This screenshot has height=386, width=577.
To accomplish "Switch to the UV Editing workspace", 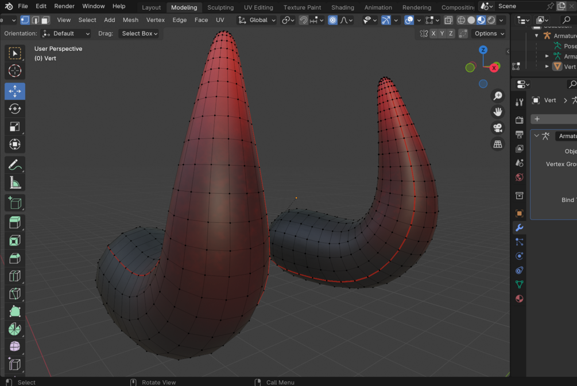I will (258, 7).
